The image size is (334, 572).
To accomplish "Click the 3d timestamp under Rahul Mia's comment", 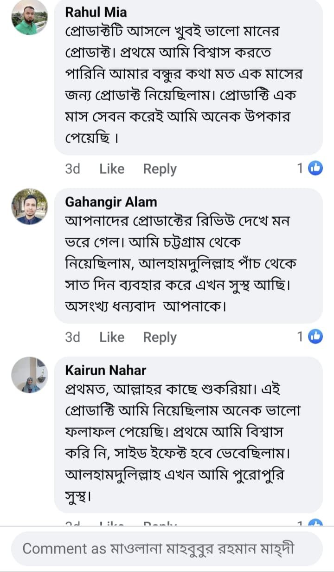I will 72,169.
